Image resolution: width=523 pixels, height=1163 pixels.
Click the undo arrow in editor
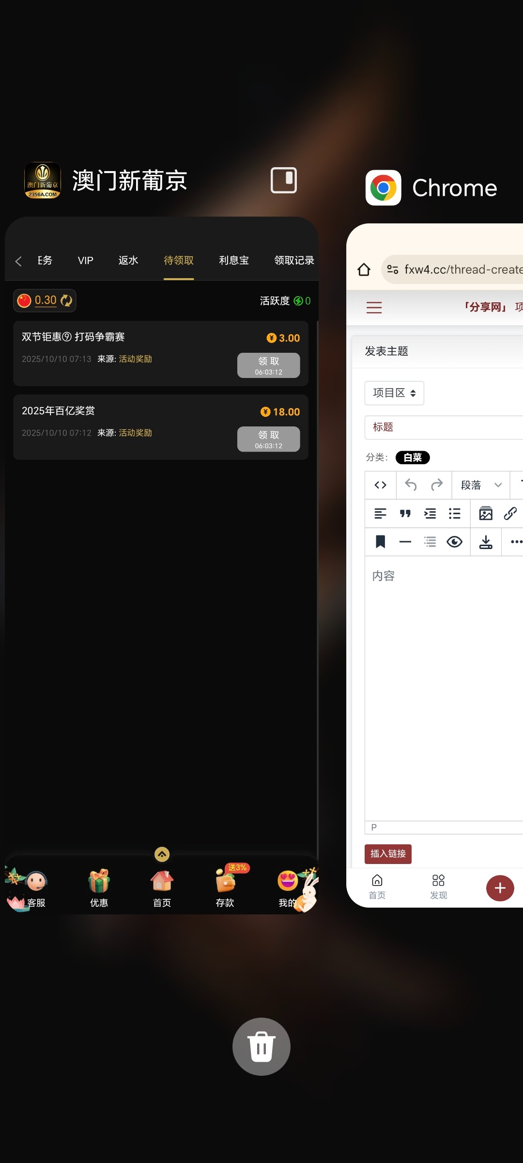click(411, 485)
